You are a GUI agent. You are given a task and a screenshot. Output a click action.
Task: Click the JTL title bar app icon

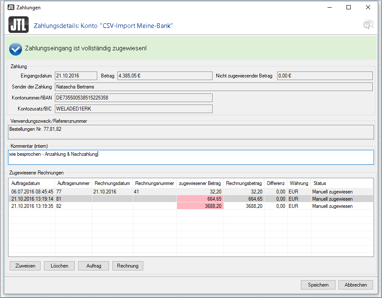pyautogui.click(x=11, y=7)
